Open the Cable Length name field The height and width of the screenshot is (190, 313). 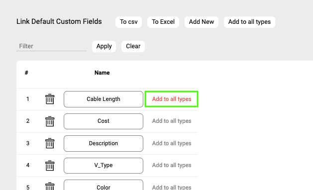tap(104, 99)
